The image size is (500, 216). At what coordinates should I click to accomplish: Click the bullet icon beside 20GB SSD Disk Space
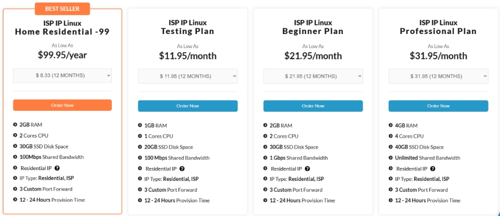[x=140, y=147]
